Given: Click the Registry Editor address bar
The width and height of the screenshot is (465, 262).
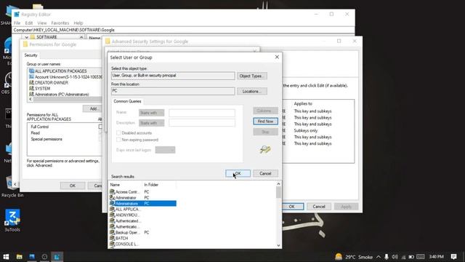Looking at the screenshot, I should [x=183, y=30].
